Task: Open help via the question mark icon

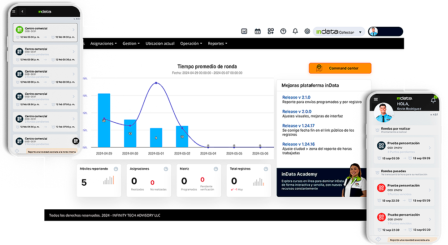Action: (x=283, y=31)
